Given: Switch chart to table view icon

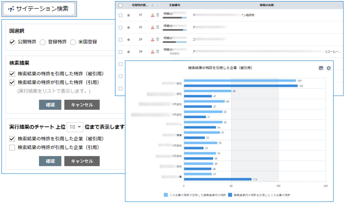Looking at the screenshot, I should (x=321, y=68).
